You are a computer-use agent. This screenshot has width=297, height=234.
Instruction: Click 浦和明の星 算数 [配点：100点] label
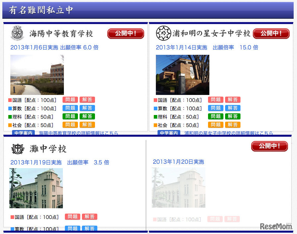178,108
